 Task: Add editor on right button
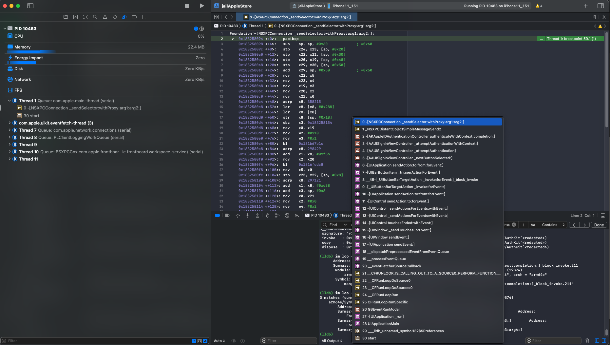click(604, 17)
